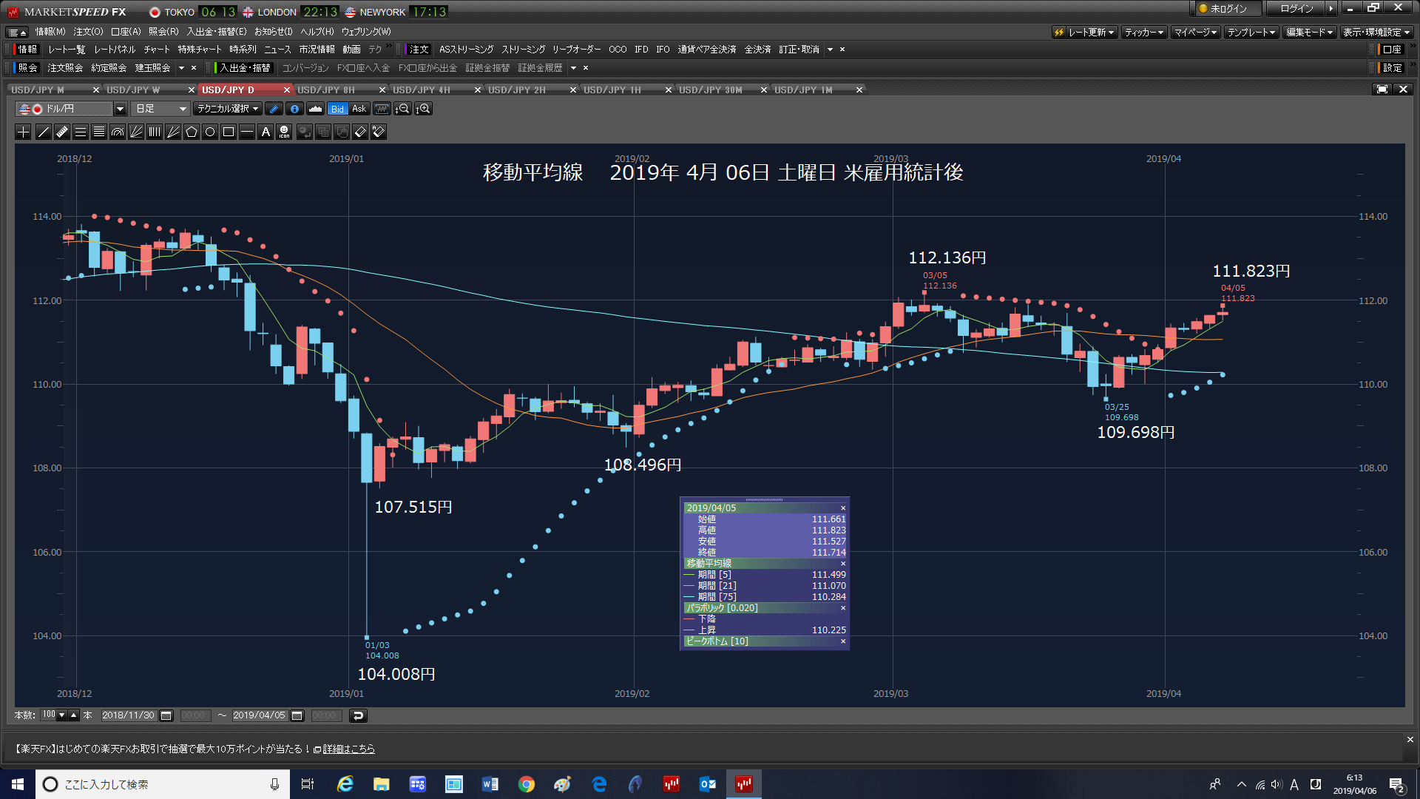Toggle chart price to Ask
1420x799 pixels.
(359, 109)
